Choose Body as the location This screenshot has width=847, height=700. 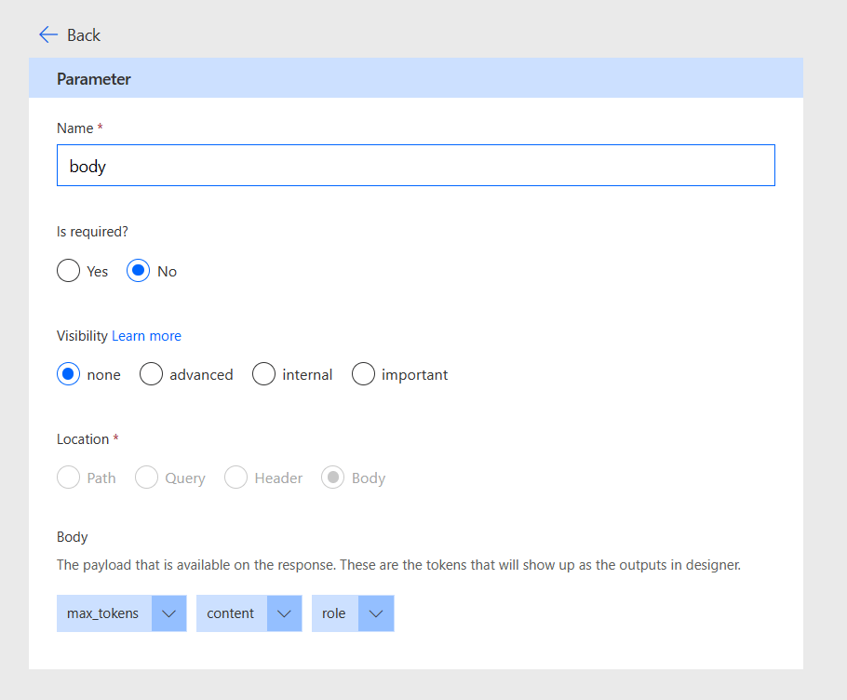(333, 478)
